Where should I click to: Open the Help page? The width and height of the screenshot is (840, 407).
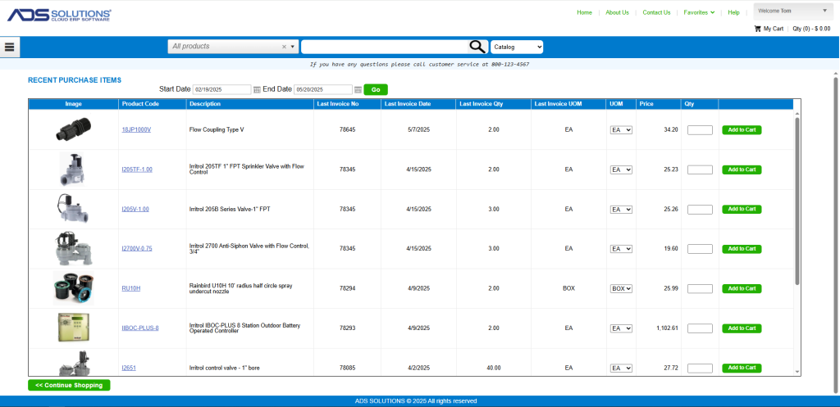tap(734, 12)
